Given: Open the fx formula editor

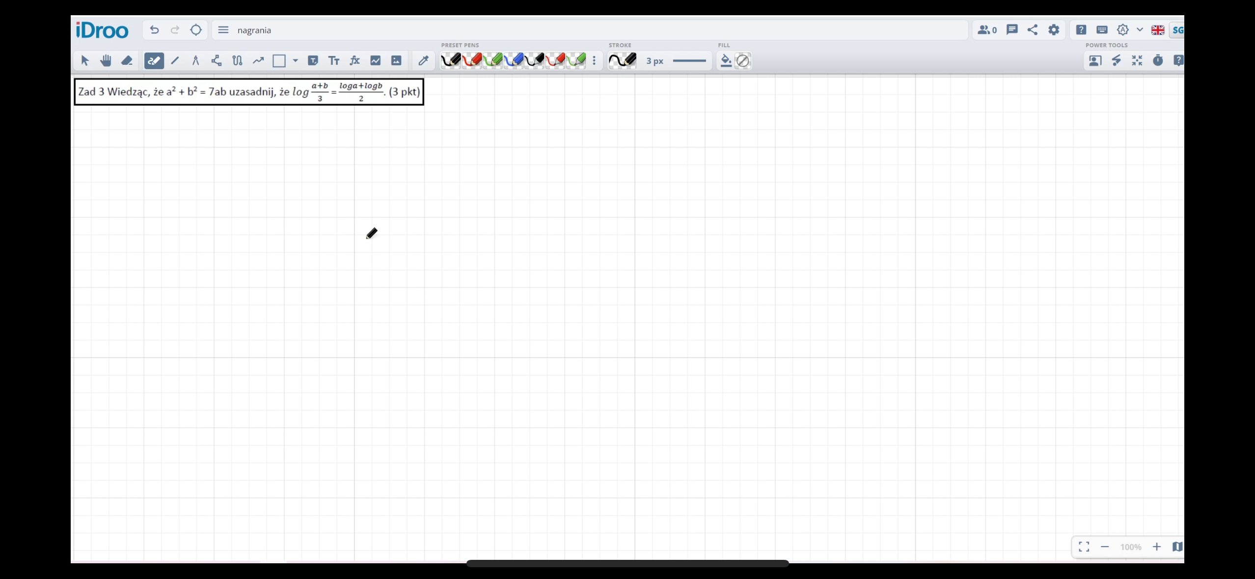Looking at the screenshot, I should tap(355, 60).
